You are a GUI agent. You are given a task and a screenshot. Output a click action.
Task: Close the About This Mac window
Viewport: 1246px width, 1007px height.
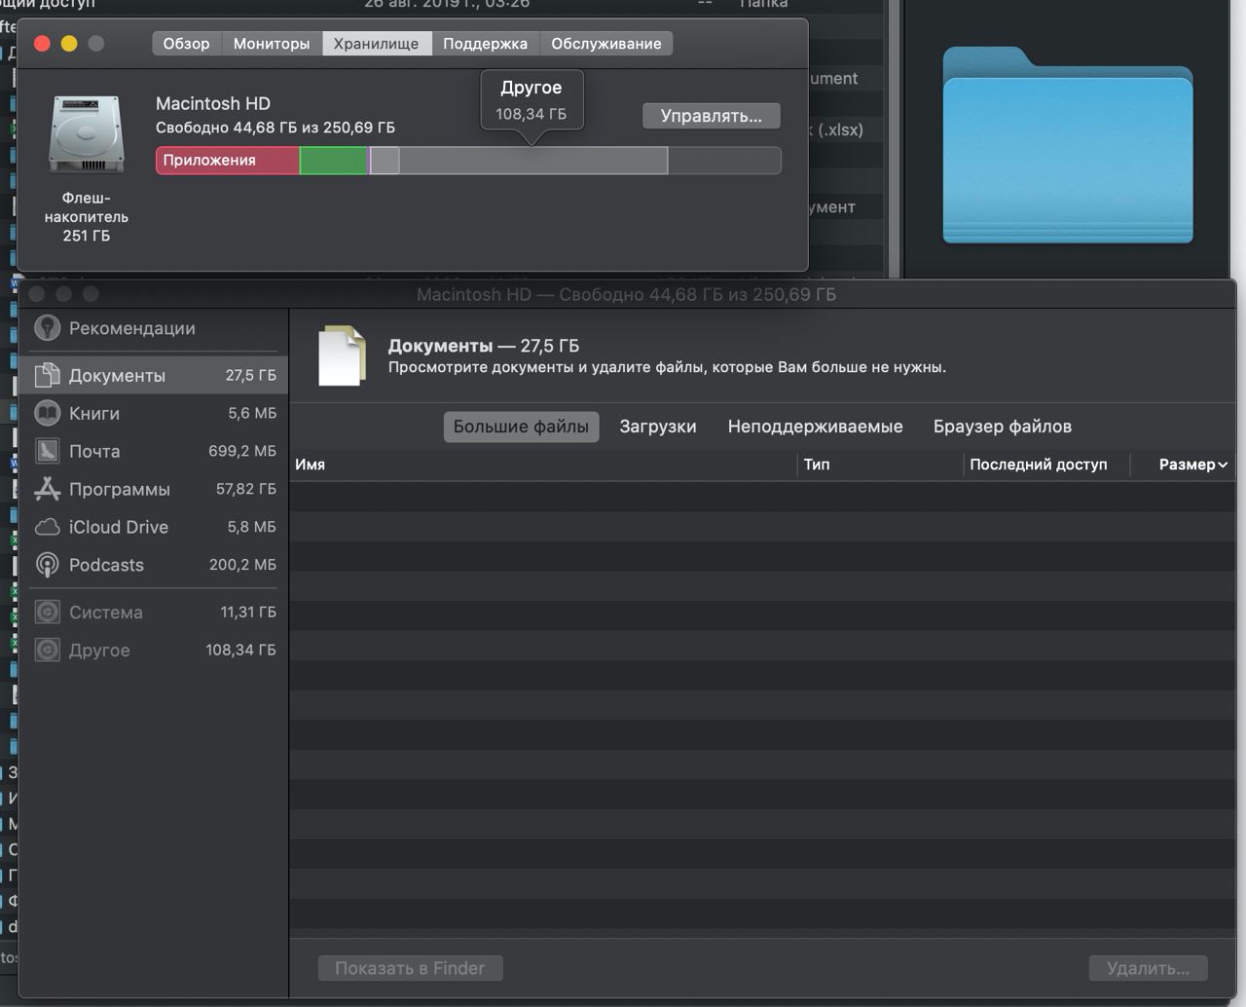click(42, 43)
